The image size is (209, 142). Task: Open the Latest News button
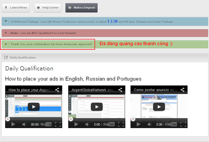tap(16, 8)
